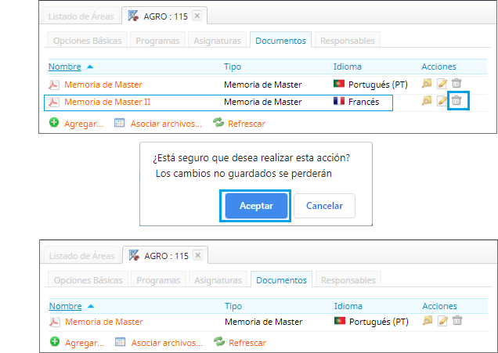Click Asociar archivos... link in top panel
The image size is (498, 353).
point(166,124)
